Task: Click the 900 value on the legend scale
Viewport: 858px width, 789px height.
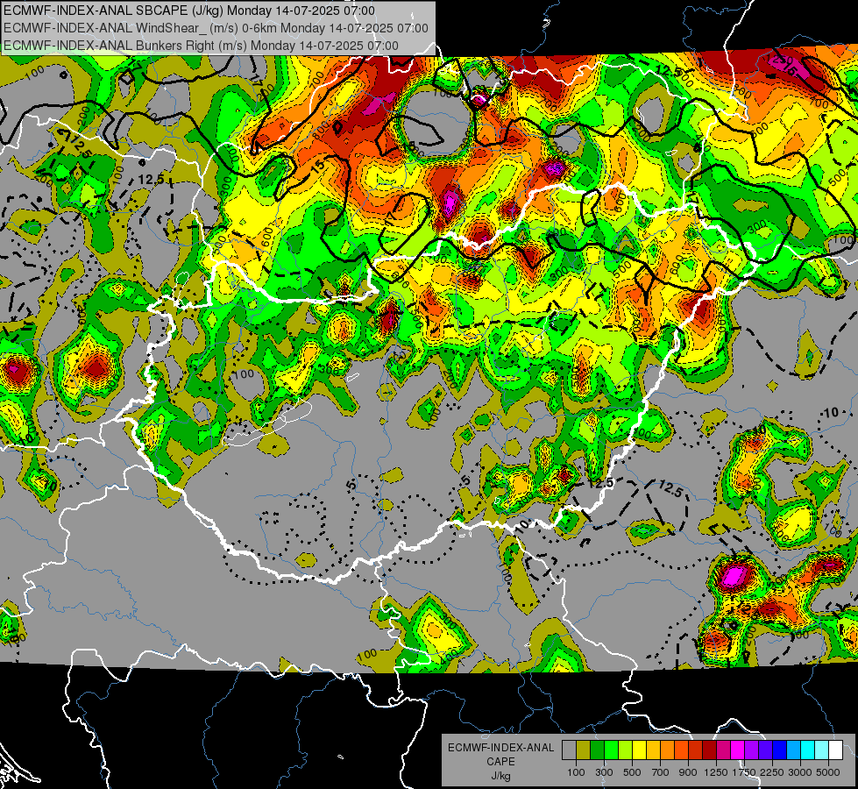Action: [x=688, y=772]
